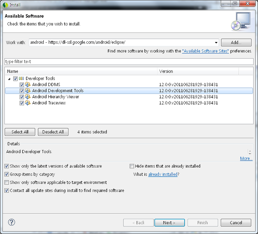Sort by the Name column header

pos(81,71)
